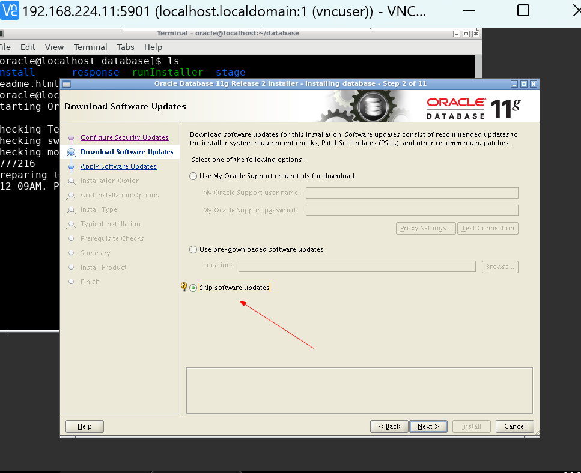Click the yellow hint lightbulb icon
Image resolution: width=581 pixels, height=473 pixels.
[184, 286]
